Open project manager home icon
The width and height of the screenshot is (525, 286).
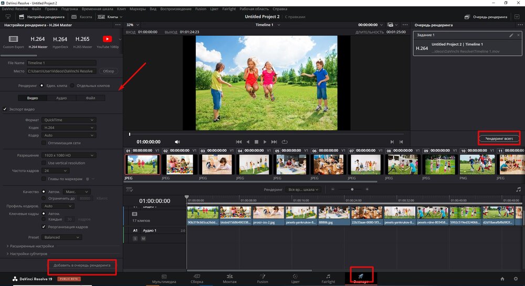[x=502, y=279]
